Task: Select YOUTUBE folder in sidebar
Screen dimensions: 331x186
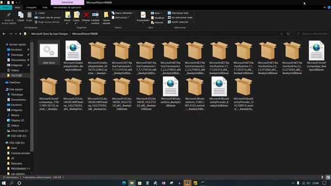Action: [16, 75]
